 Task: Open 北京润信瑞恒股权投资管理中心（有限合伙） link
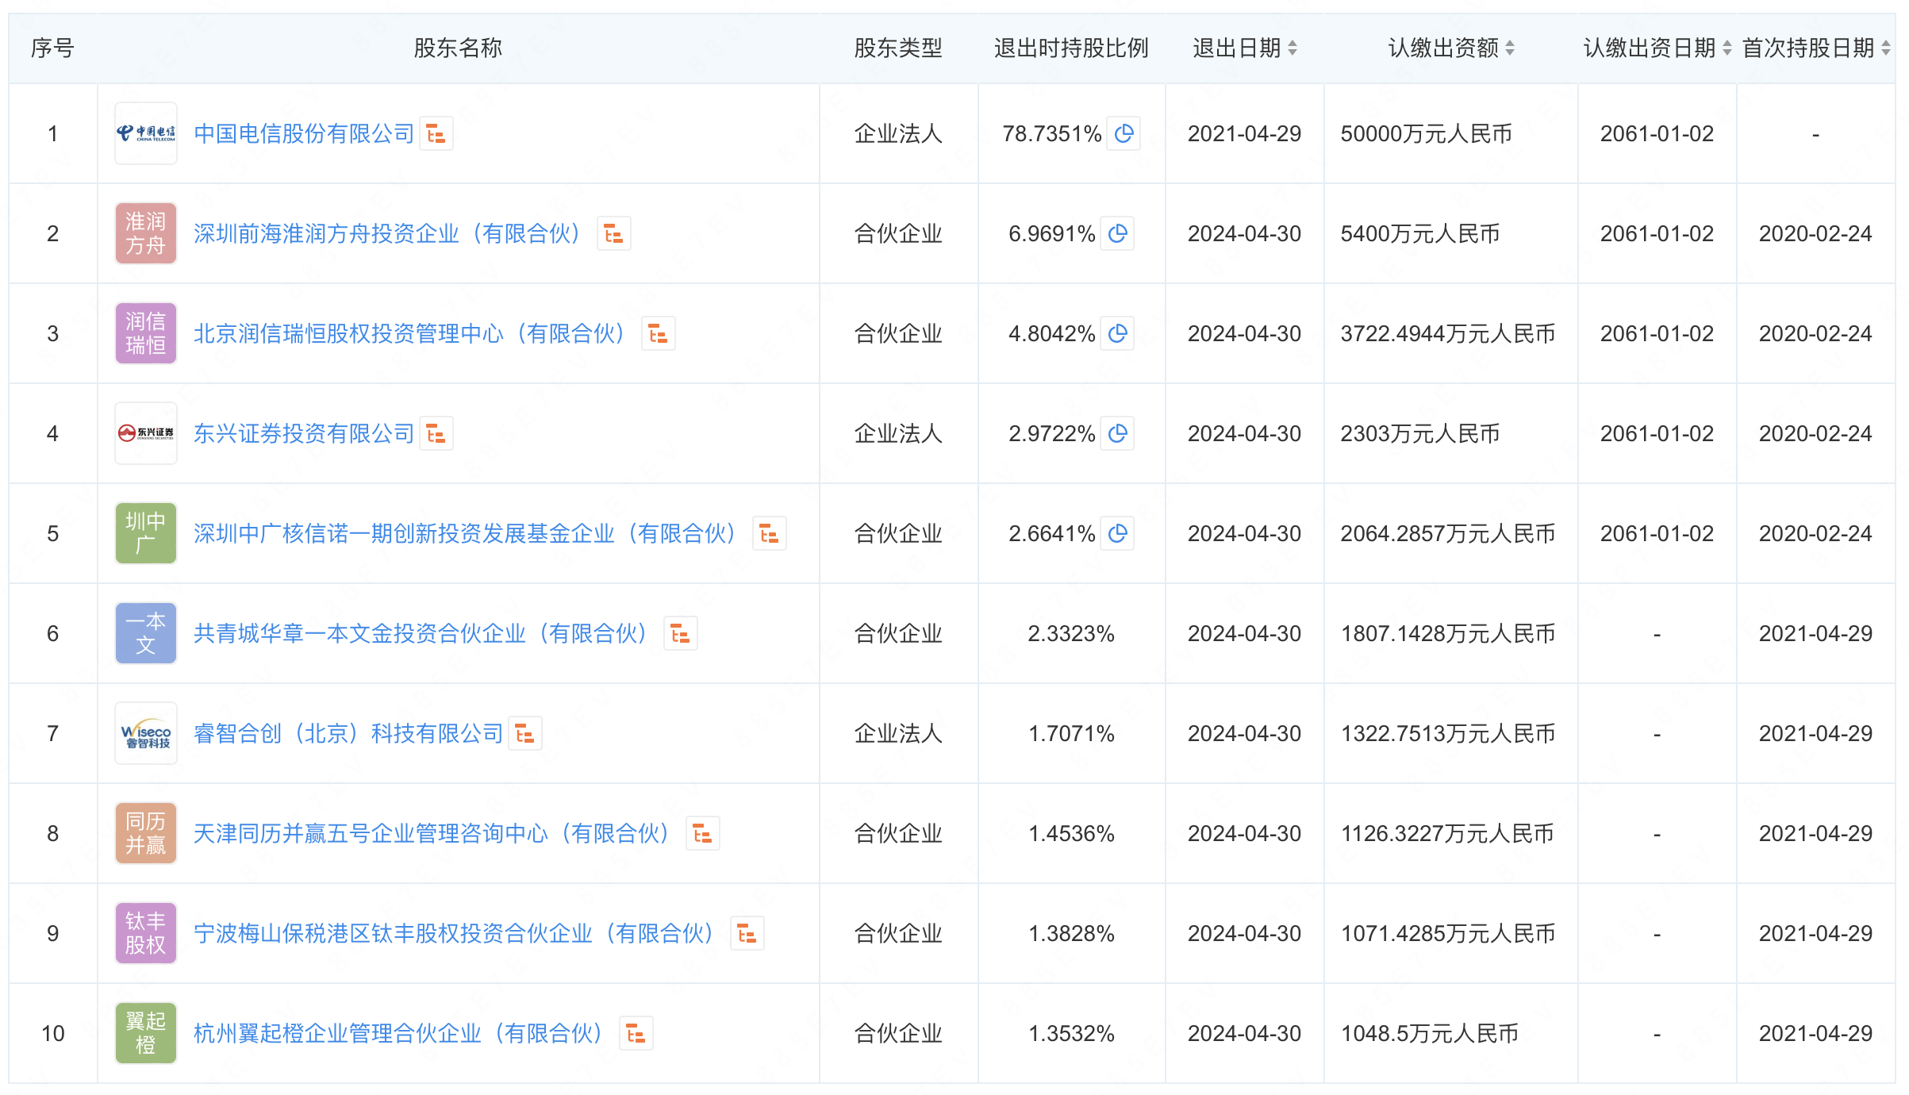click(411, 333)
